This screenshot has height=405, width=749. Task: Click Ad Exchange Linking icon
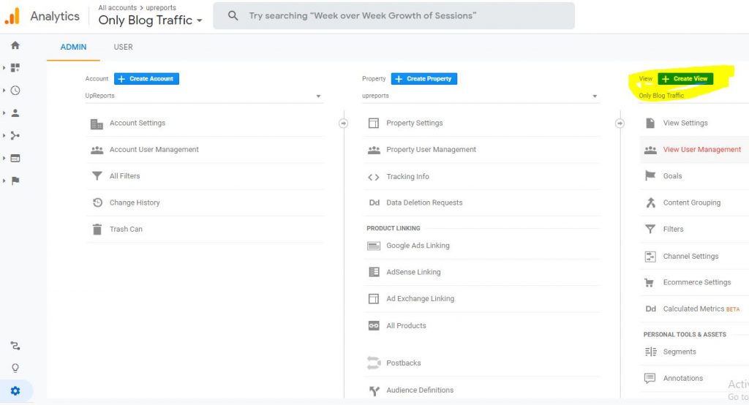[374, 299]
